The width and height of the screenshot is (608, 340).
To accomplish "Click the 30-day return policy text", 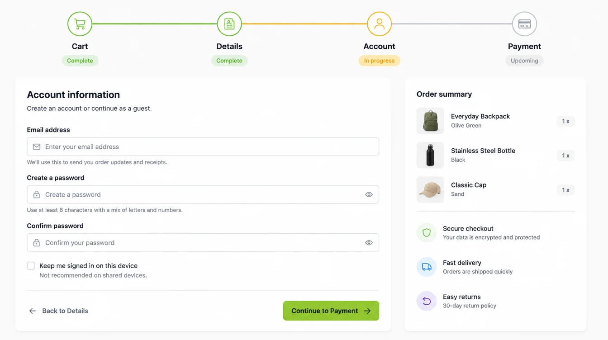I will click(x=470, y=306).
